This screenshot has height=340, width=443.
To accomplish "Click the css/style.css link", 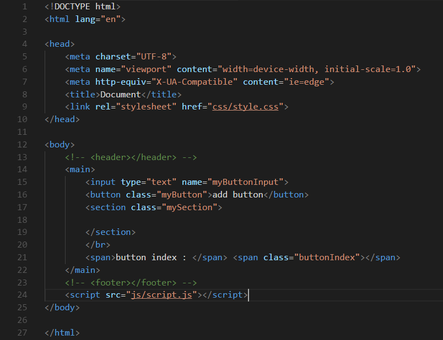I will (x=245, y=106).
